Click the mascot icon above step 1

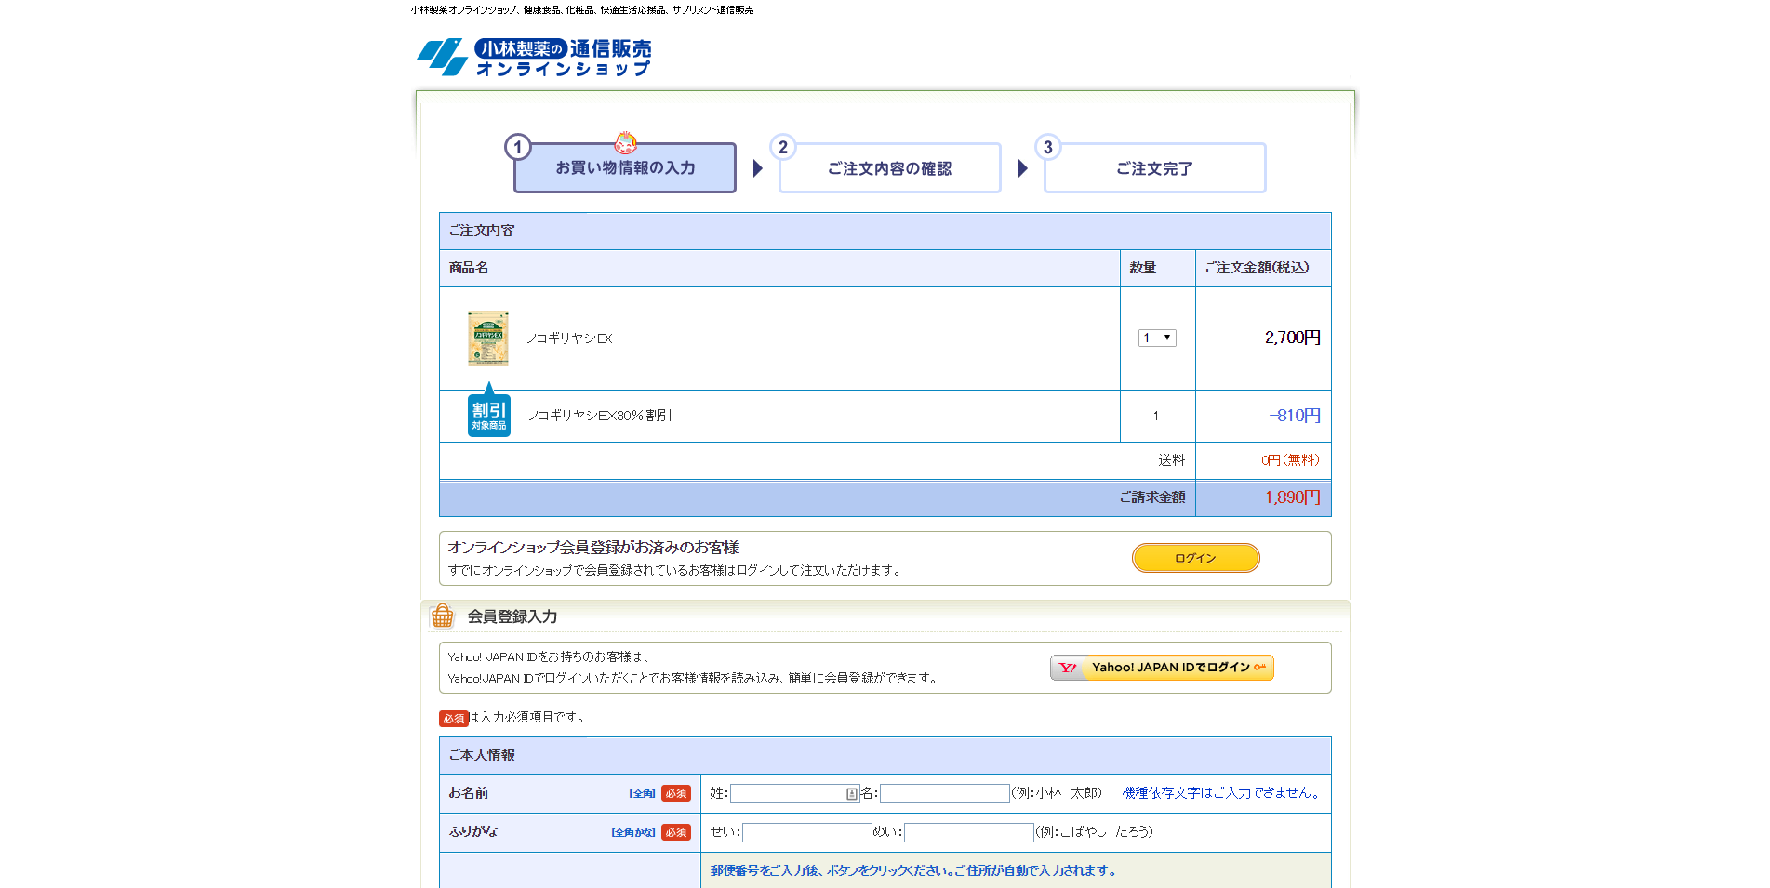tap(626, 142)
